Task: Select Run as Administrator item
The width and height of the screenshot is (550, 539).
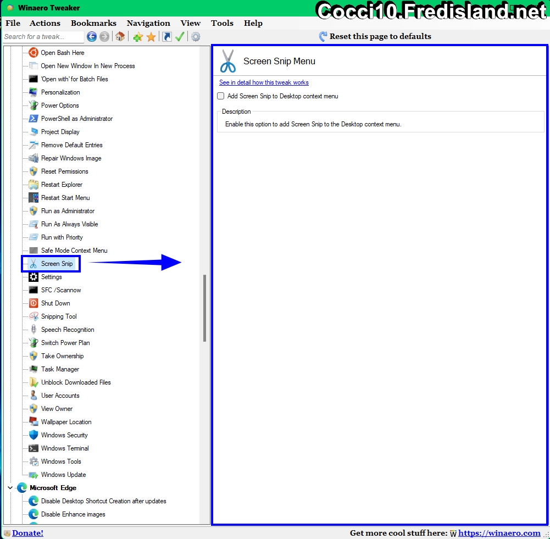Action: pos(68,211)
